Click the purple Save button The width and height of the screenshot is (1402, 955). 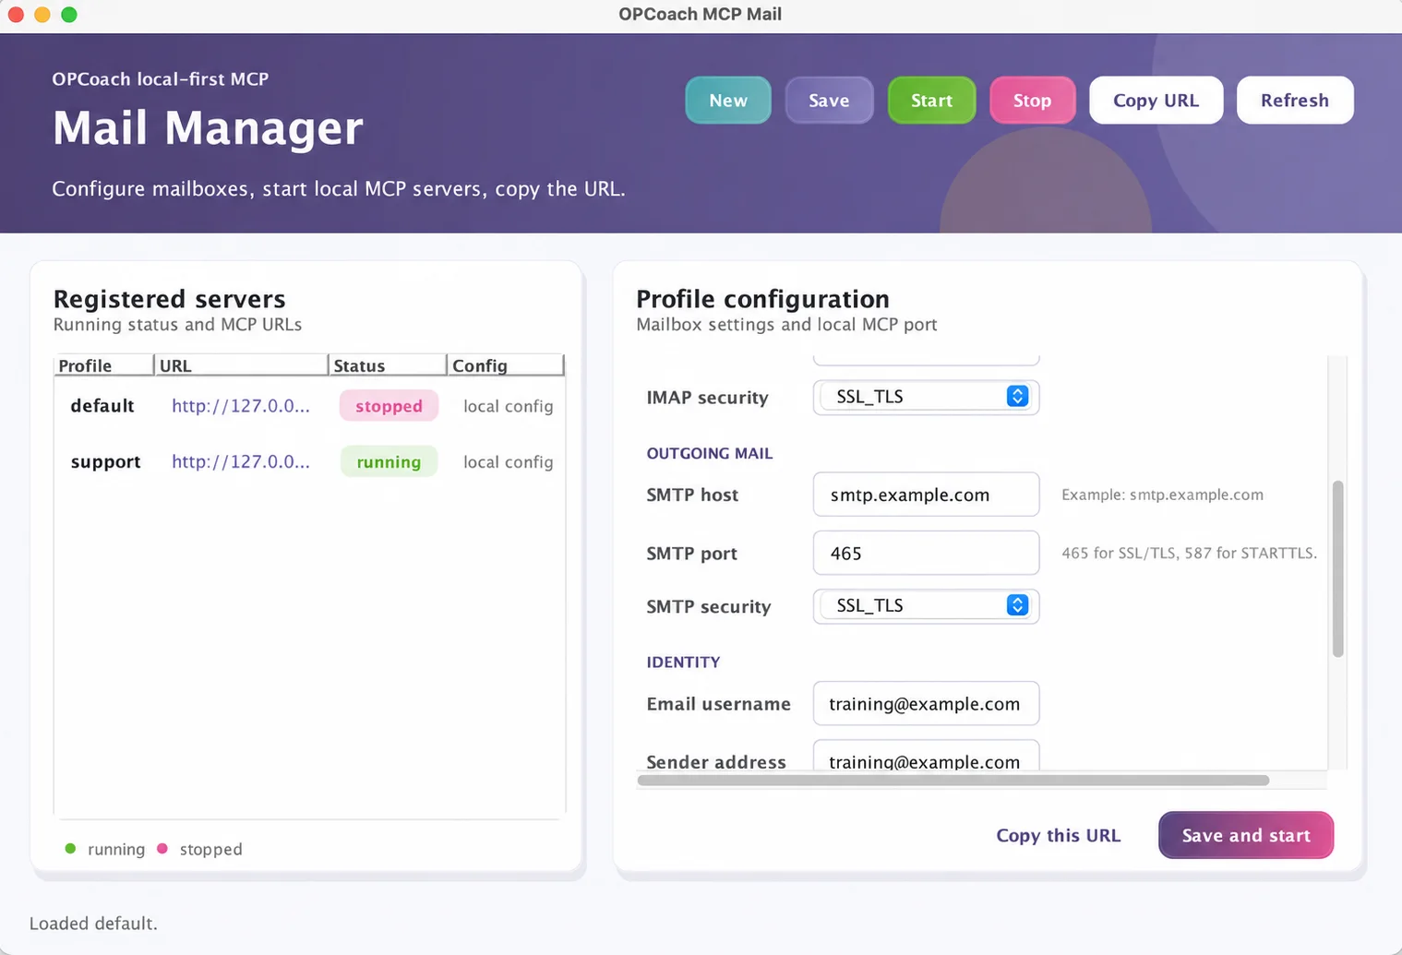[829, 101]
